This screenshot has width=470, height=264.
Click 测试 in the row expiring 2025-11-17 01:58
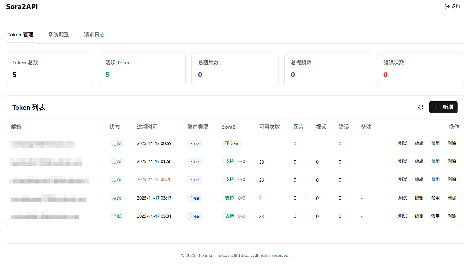[x=403, y=161]
